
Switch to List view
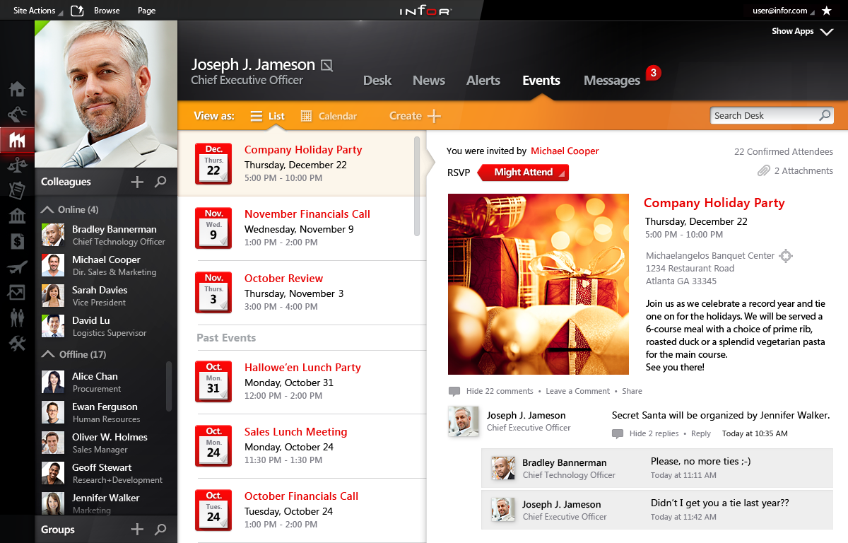pos(268,116)
